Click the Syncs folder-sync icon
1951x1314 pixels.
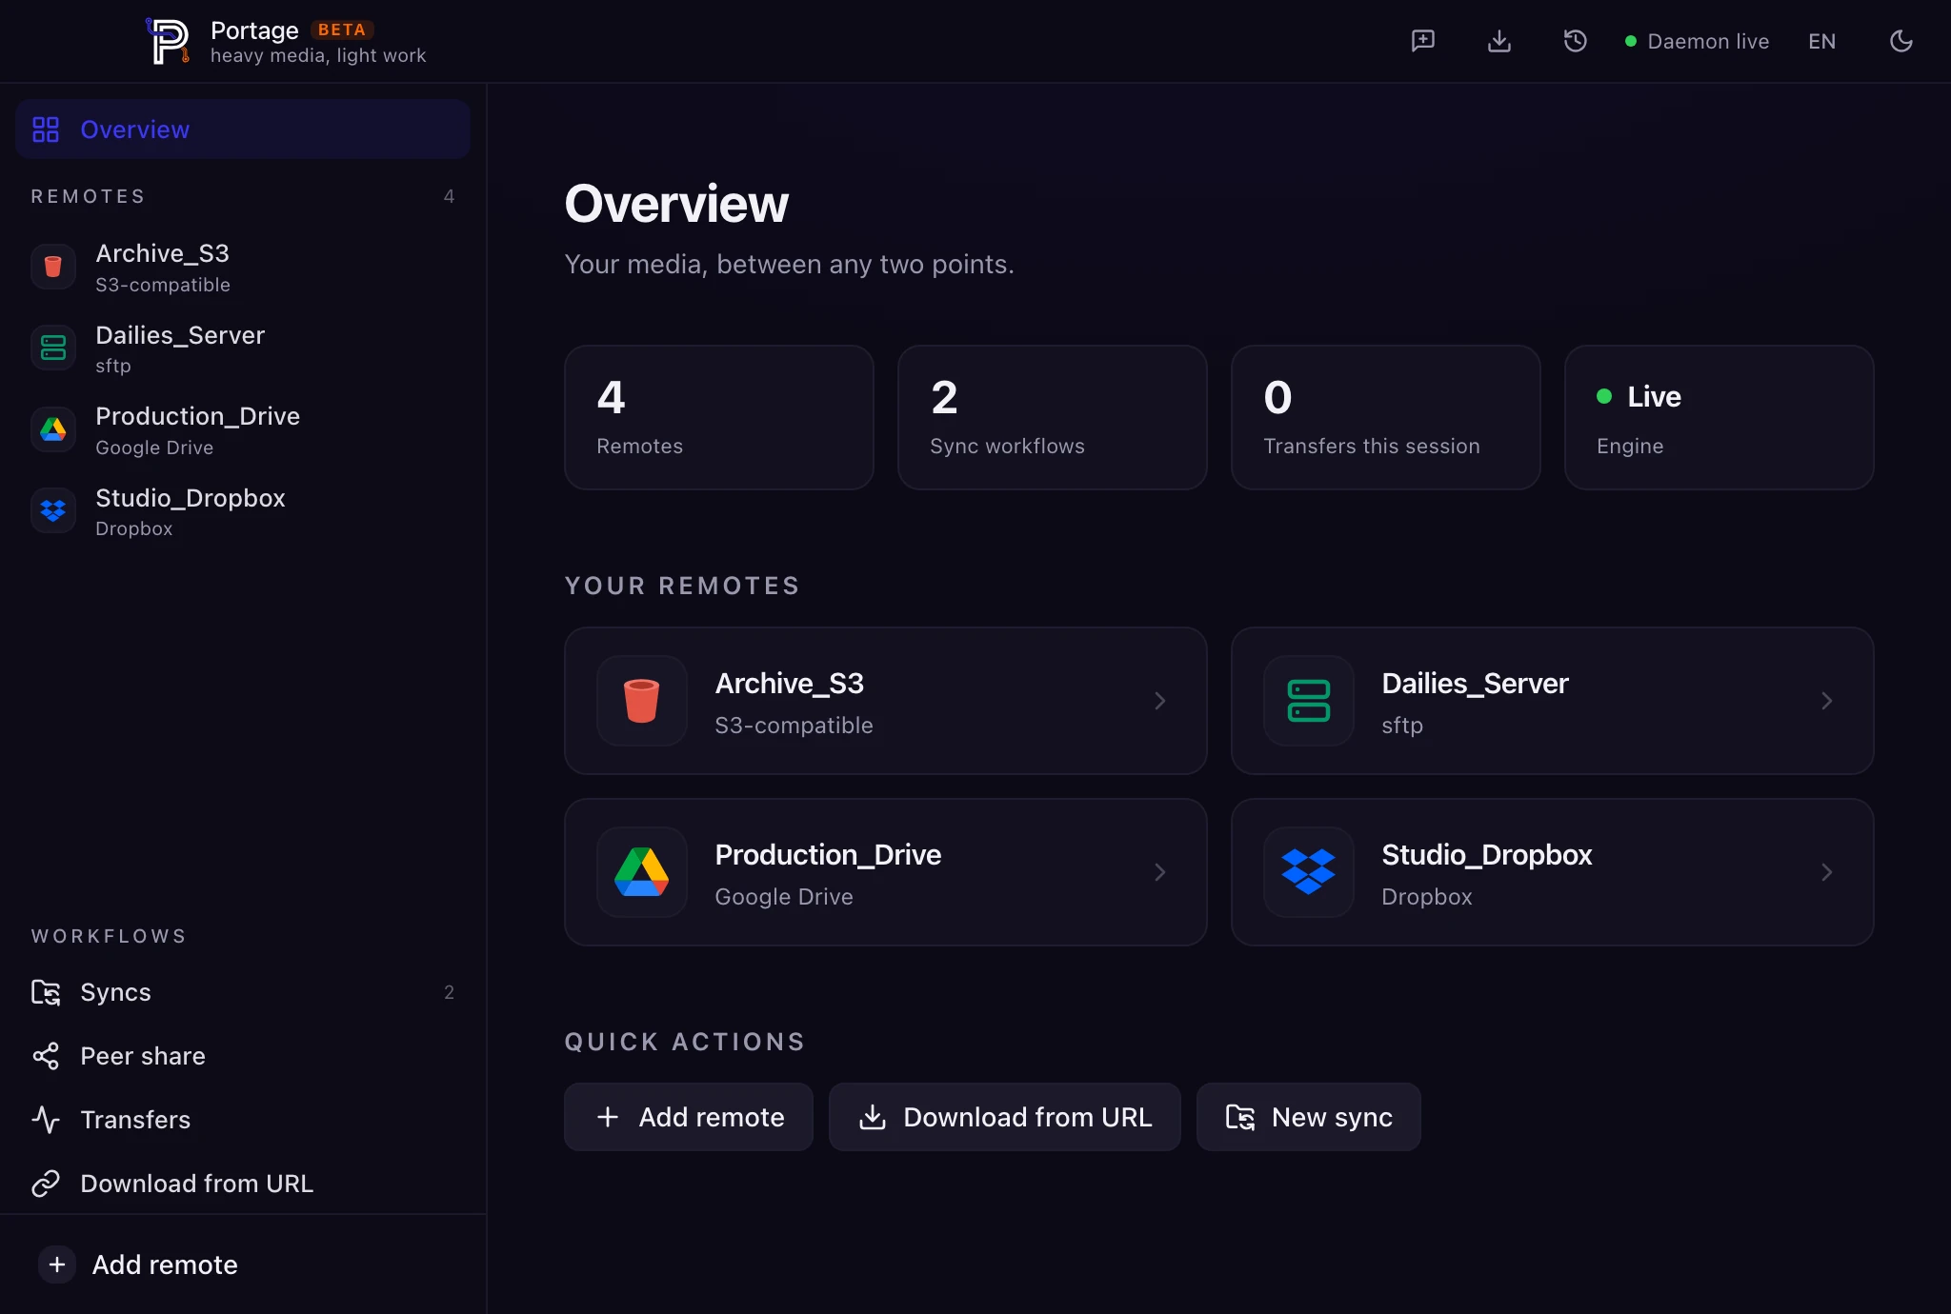46,992
